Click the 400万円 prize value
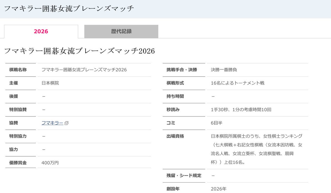 click(x=50, y=162)
